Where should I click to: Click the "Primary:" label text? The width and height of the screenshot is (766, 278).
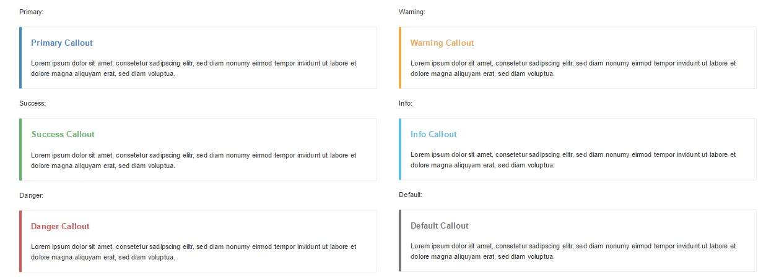click(31, 12)
